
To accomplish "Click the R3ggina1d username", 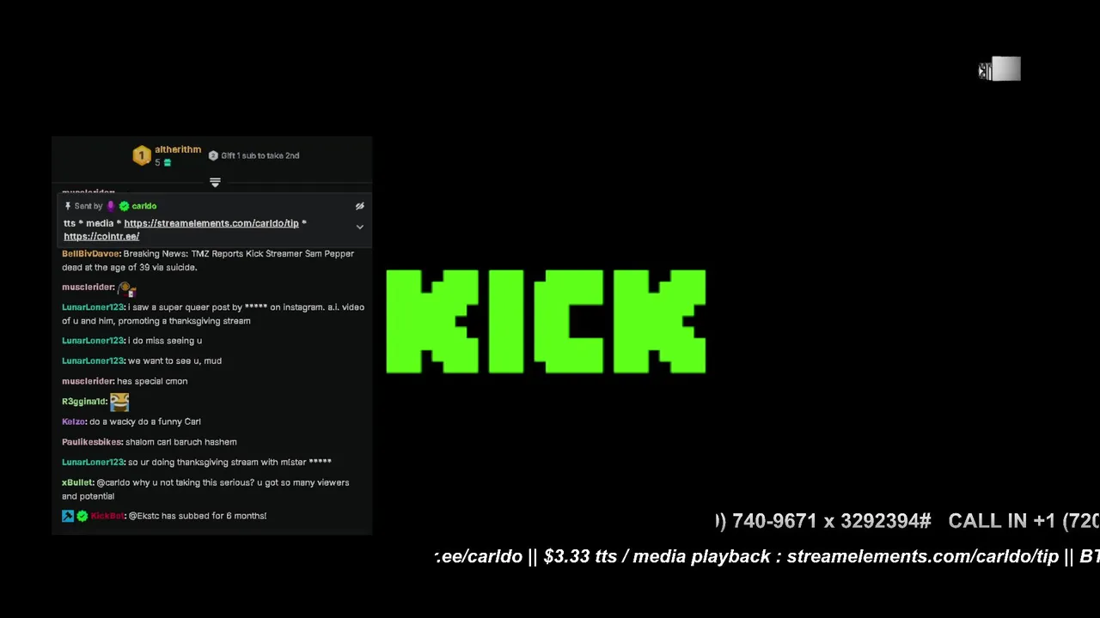I will [83, 401].
